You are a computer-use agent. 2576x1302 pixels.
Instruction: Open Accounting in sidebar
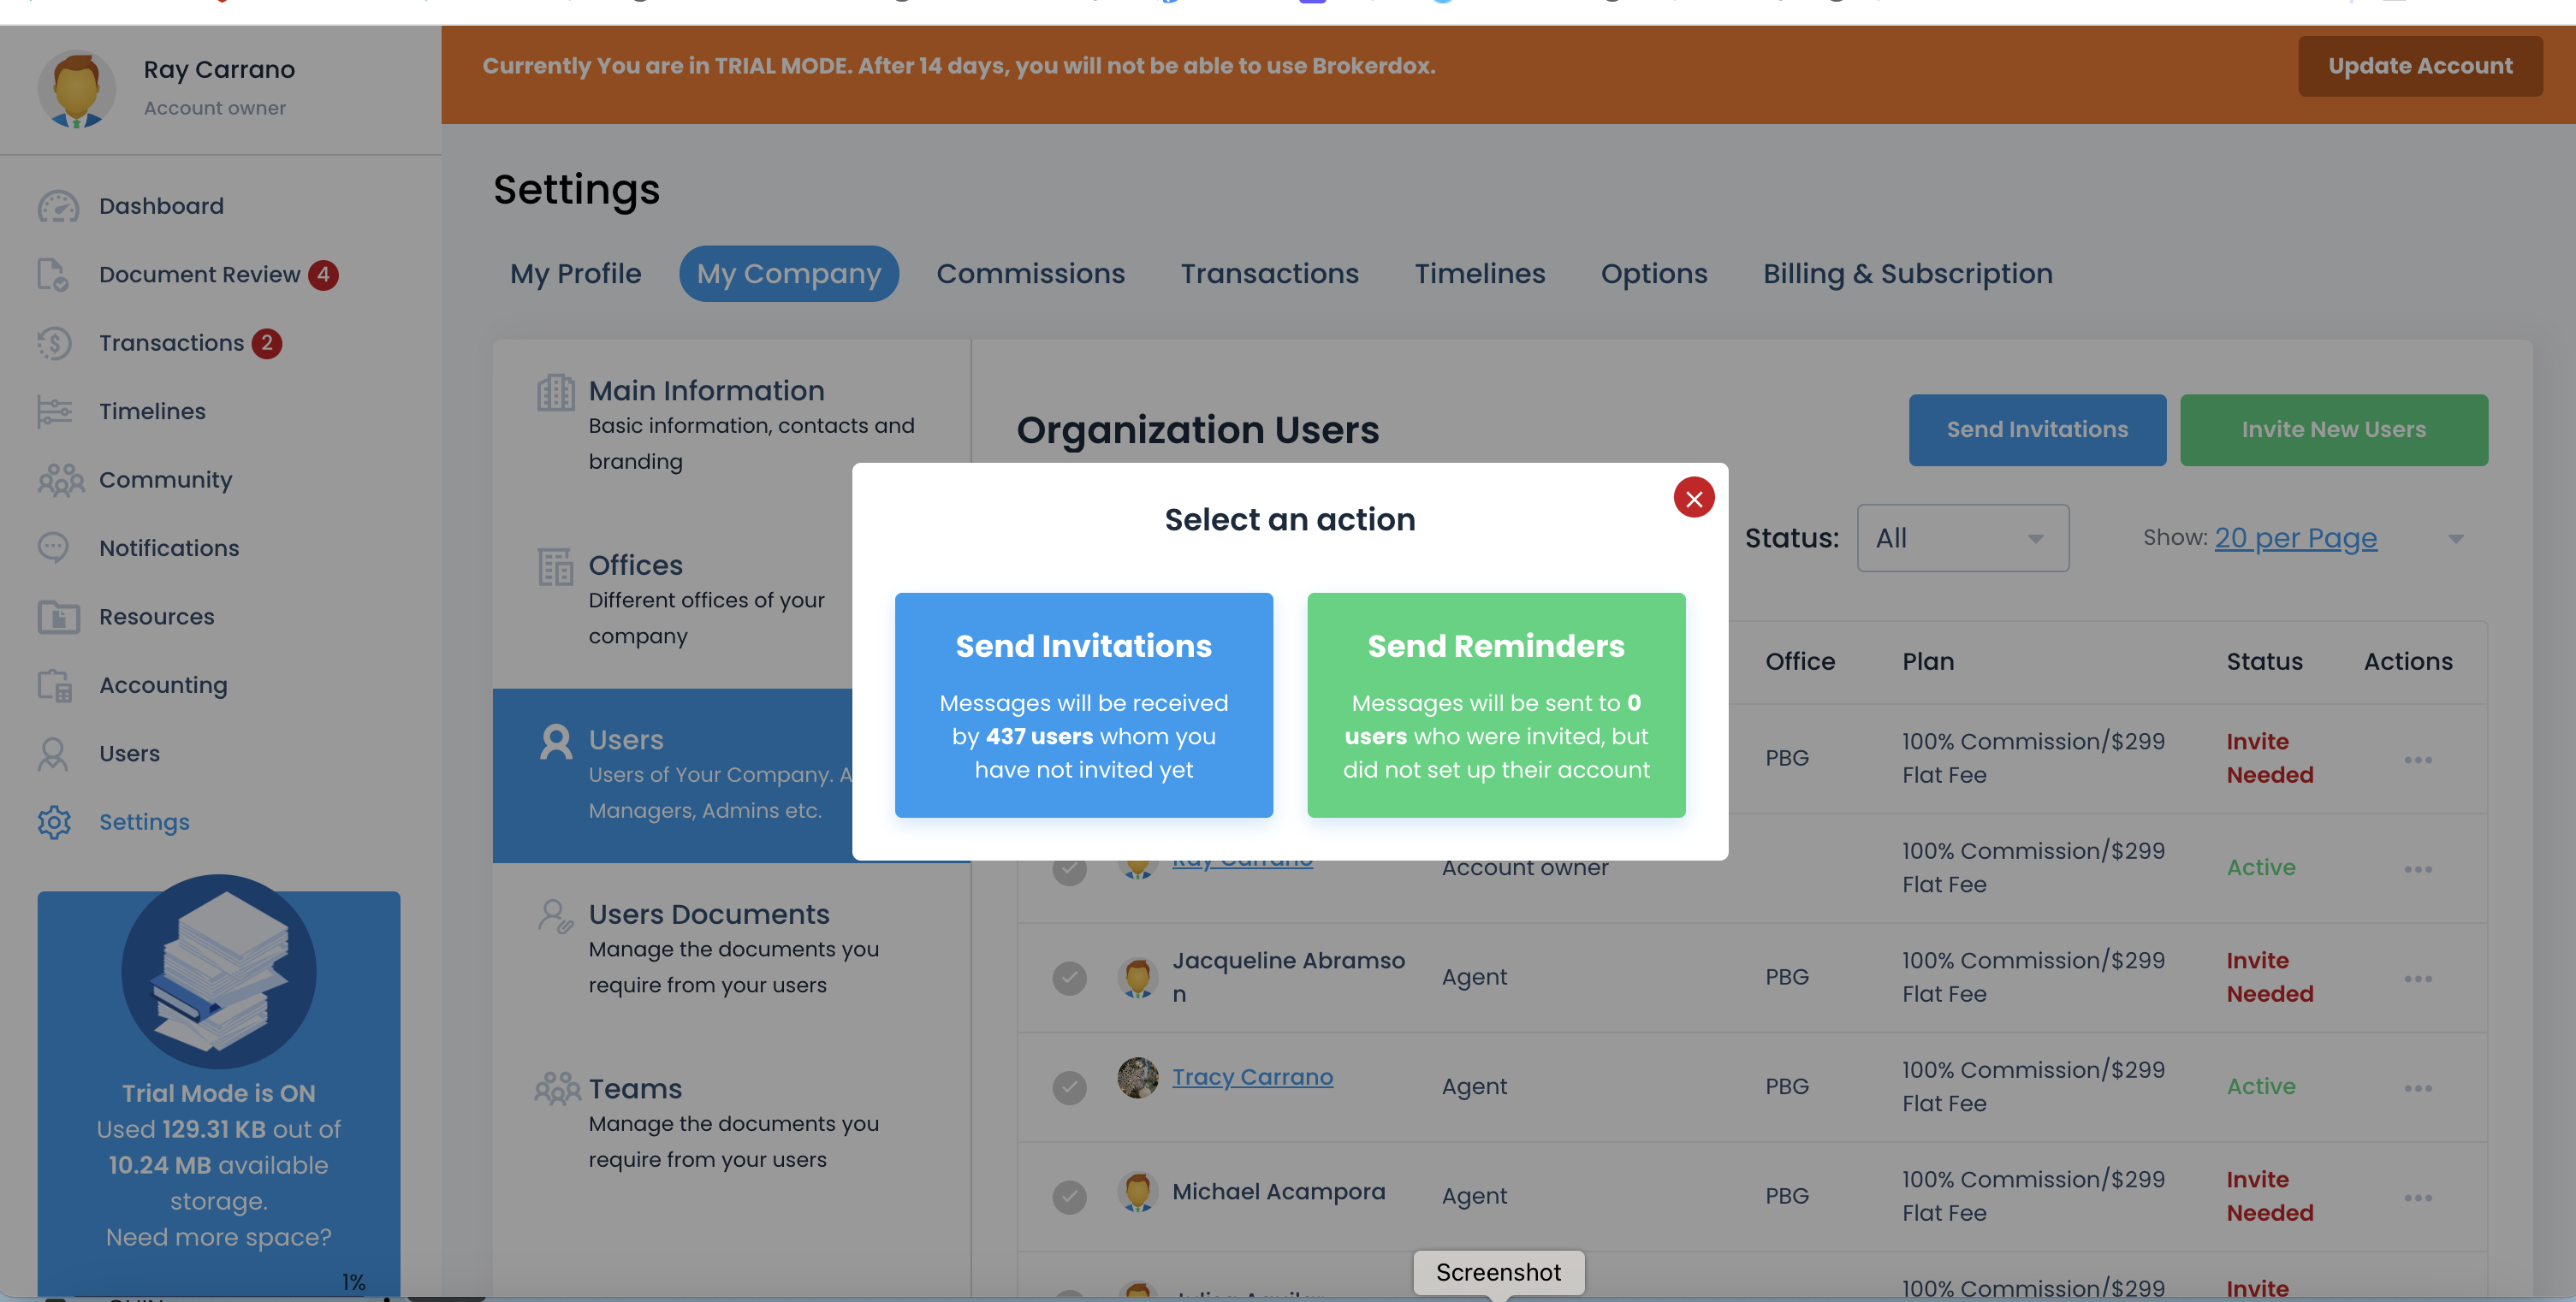tap(163, 685)
